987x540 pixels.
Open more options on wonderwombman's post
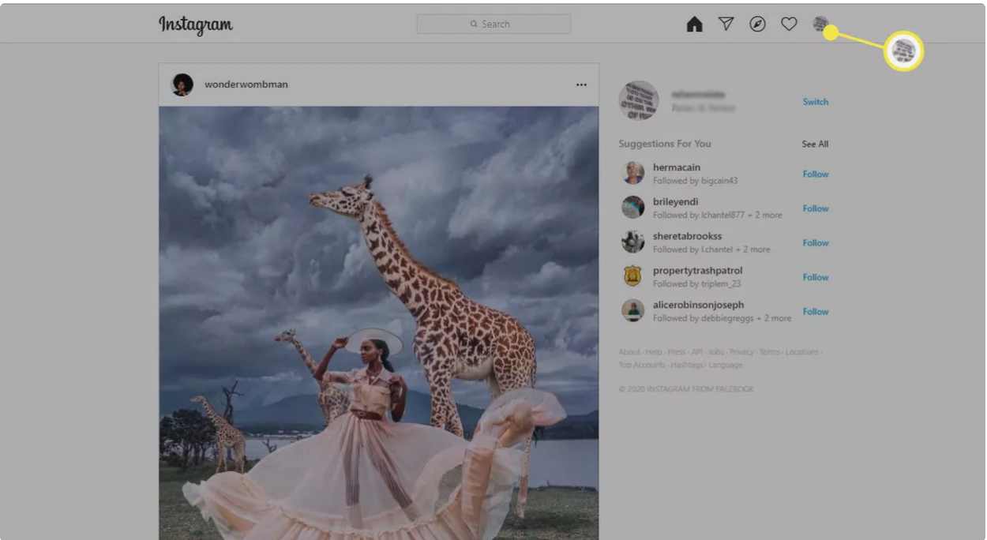581,84
